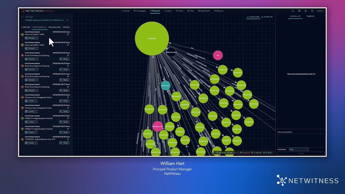Open the Overview tab
Image resolution: width=345 pixels, height=194 pixels.
point(26,27)
